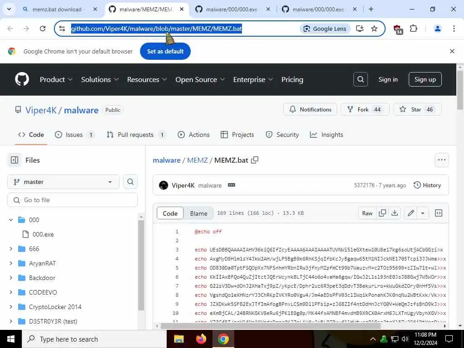Open the master branch selector dropdown

click(x=63, y=182)
